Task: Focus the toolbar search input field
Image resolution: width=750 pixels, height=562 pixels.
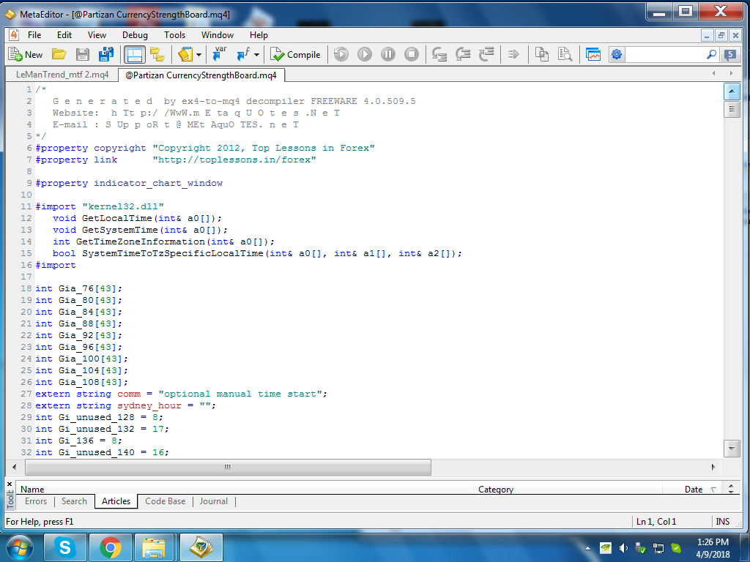Action: point(665,54)
